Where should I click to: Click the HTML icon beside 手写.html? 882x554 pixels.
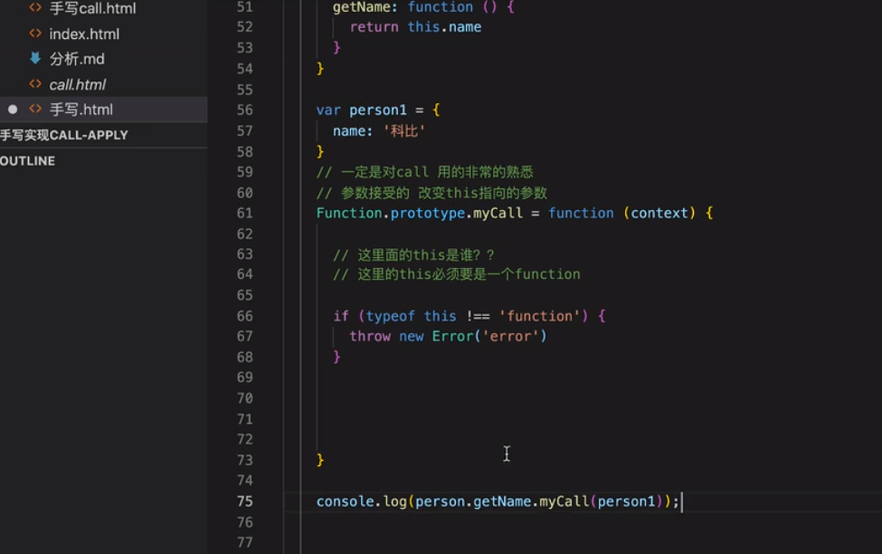35,109
